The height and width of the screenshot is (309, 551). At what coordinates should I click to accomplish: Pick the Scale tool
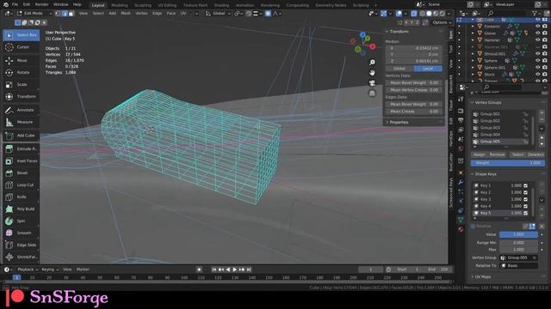(21, 84)
